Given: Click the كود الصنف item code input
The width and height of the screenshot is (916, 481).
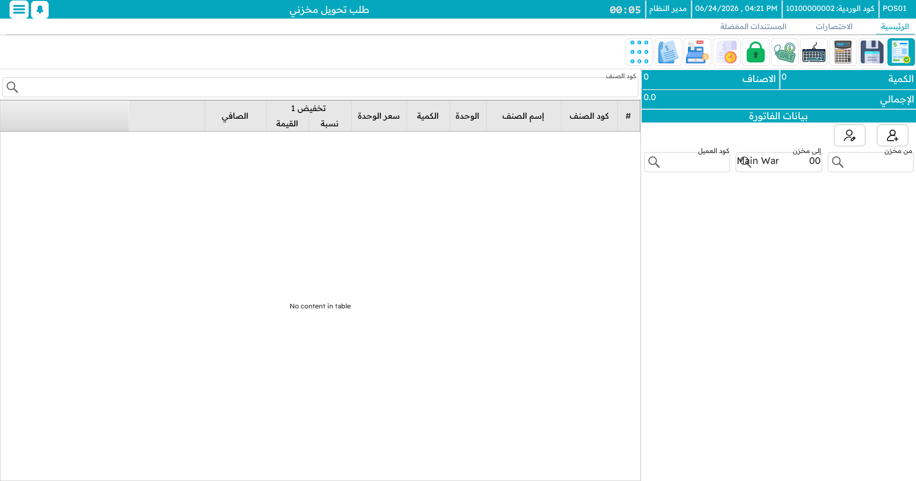Looking at the screenshot, I should pyautogui.click(x=320, y=87).
